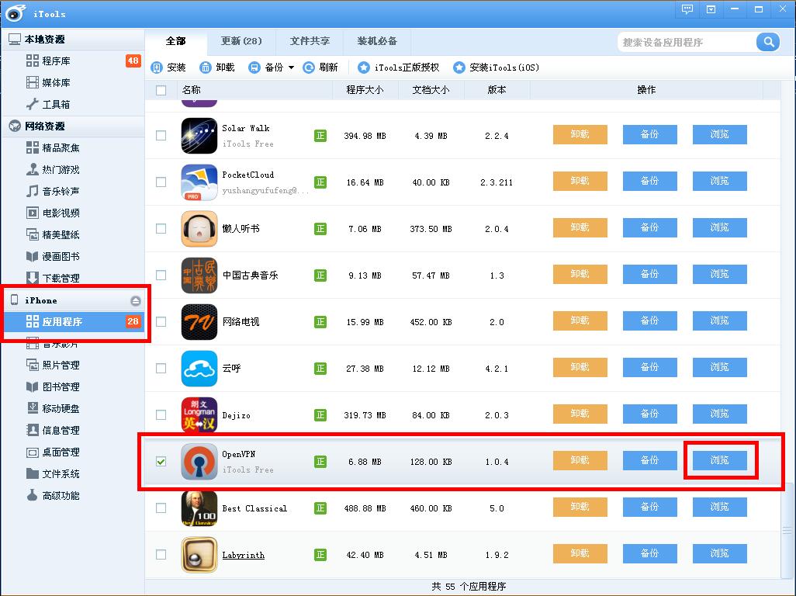Click 安装iTools(iOS) toolbar button
Image resolution: width=796 pixels, height=596 pixels.
[496, 68]
